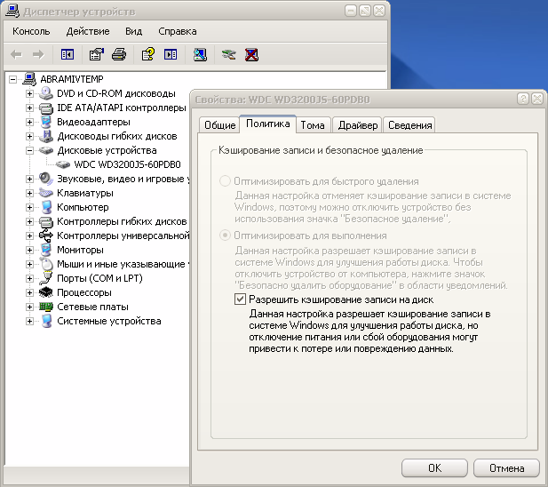
Task: Click the Отмена button
Action: (x=506, y=468)
